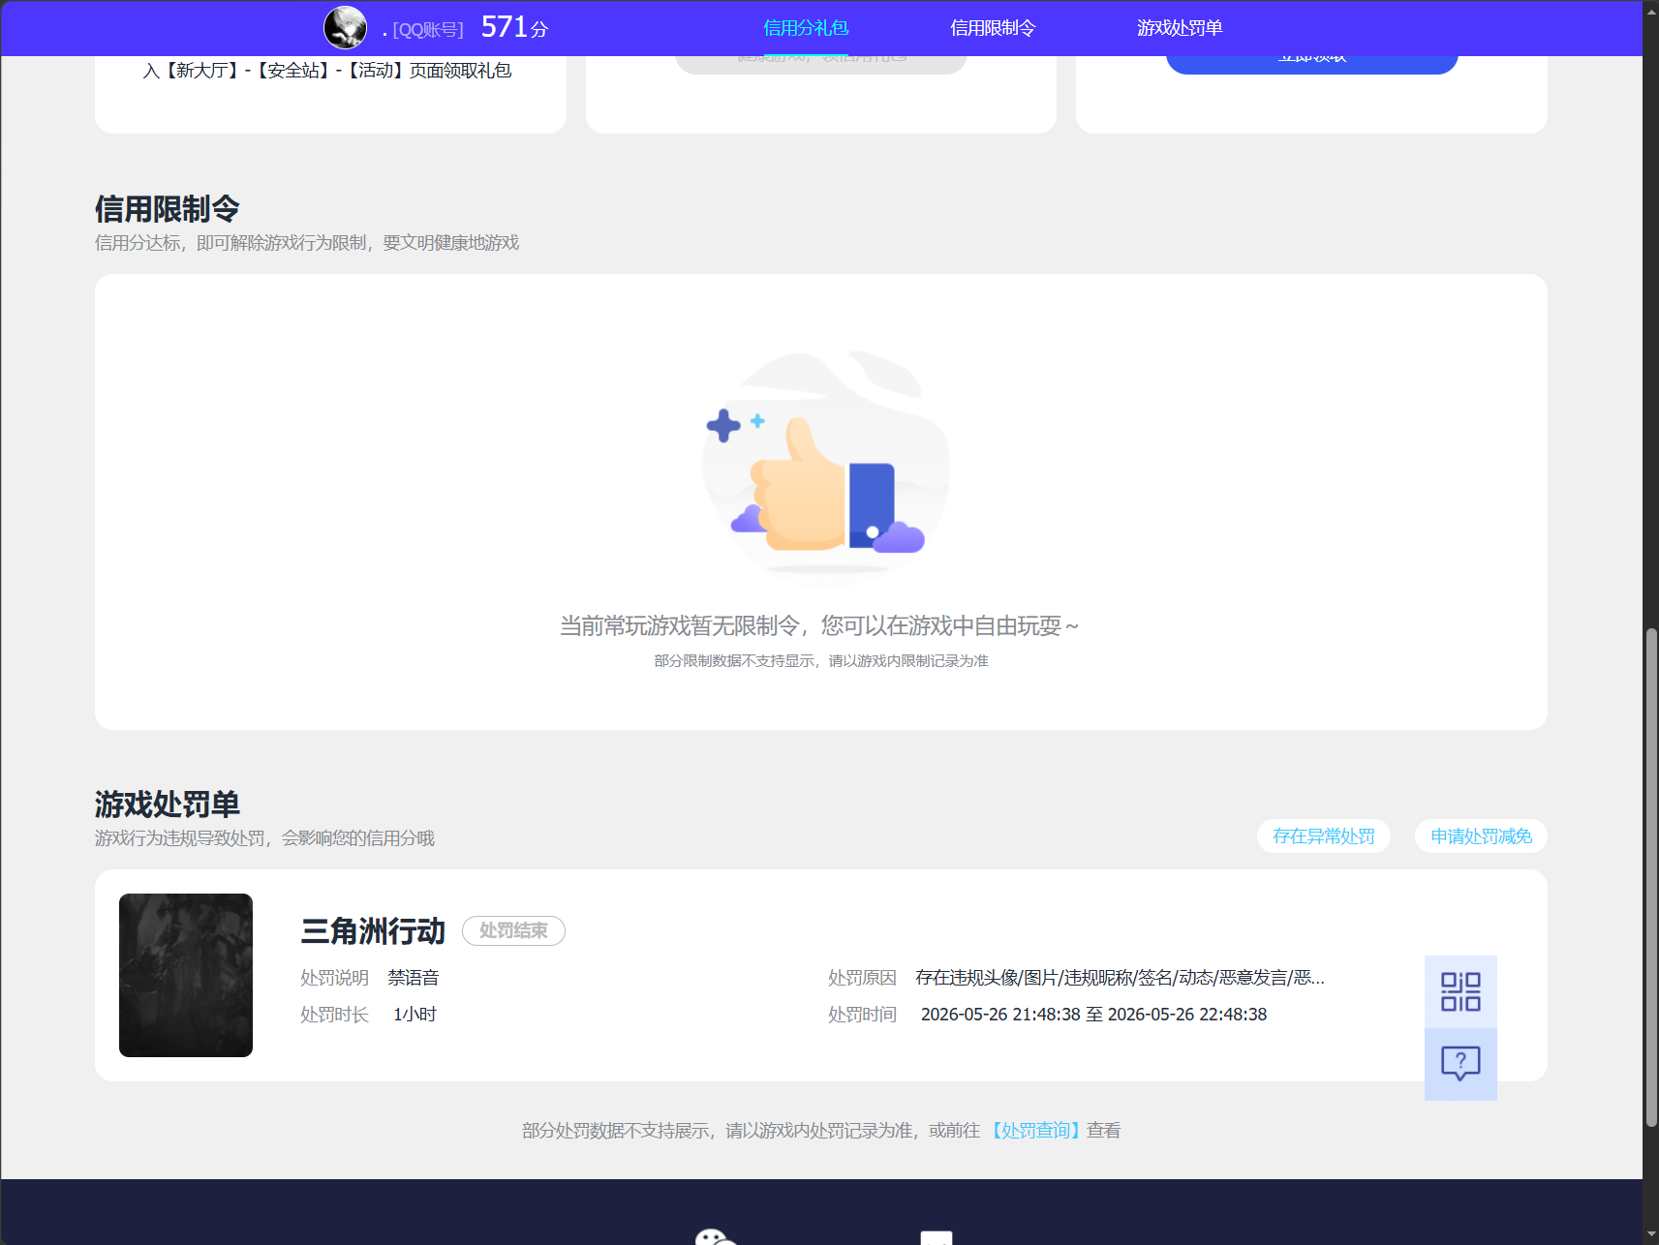The height and width of the screenshot is (1245, 1659).
Task: Click the scrollbar up arrow
Action: tap(1651, 10)
